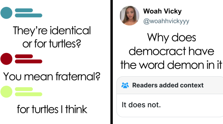Open the Woah Vicky display name
Viewport: 223px width, 124px height.
click(162, 12)
